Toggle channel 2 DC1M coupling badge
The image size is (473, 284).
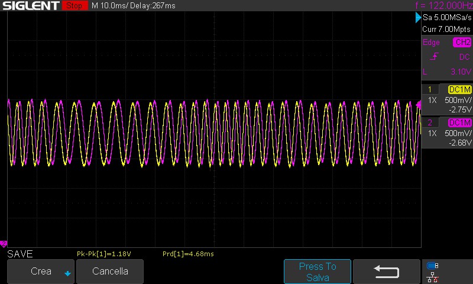[x=459, y=122]
